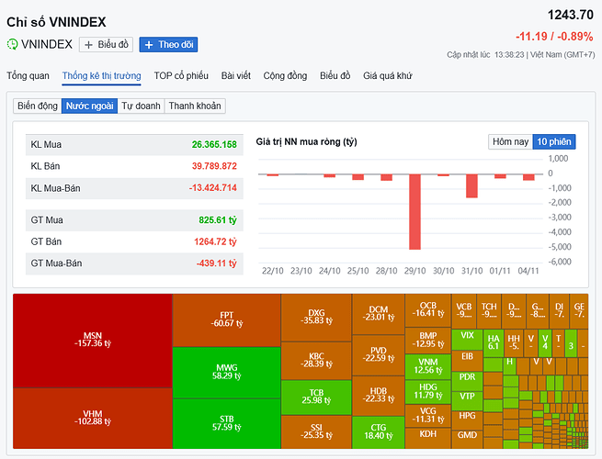
Task: Click the change -11.19 / -0.89%
Action: pyautogui.click(x=554, y=37)
